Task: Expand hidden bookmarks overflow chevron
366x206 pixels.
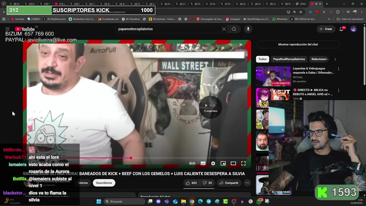Action: tap(329, 19)
